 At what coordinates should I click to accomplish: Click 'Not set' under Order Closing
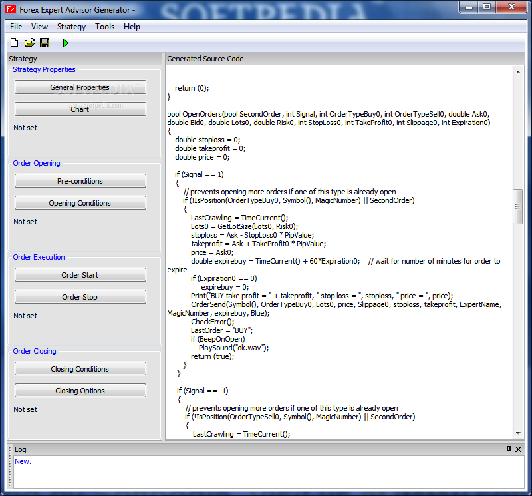25,409
